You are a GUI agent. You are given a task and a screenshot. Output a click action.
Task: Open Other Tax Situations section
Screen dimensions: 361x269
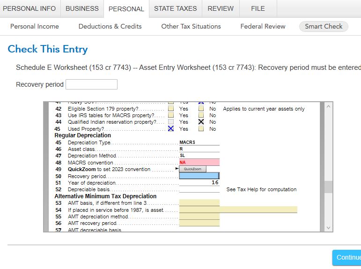click(191, 26)
